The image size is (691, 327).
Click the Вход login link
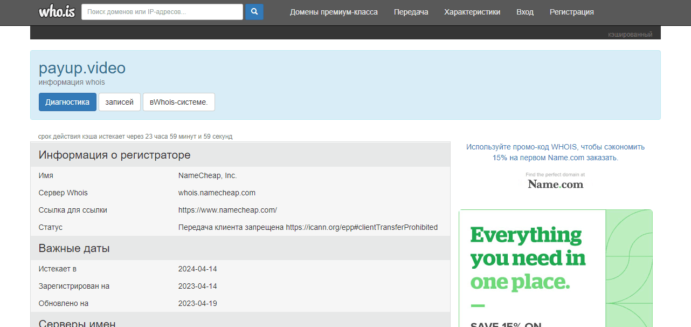[x=524, y=12]
